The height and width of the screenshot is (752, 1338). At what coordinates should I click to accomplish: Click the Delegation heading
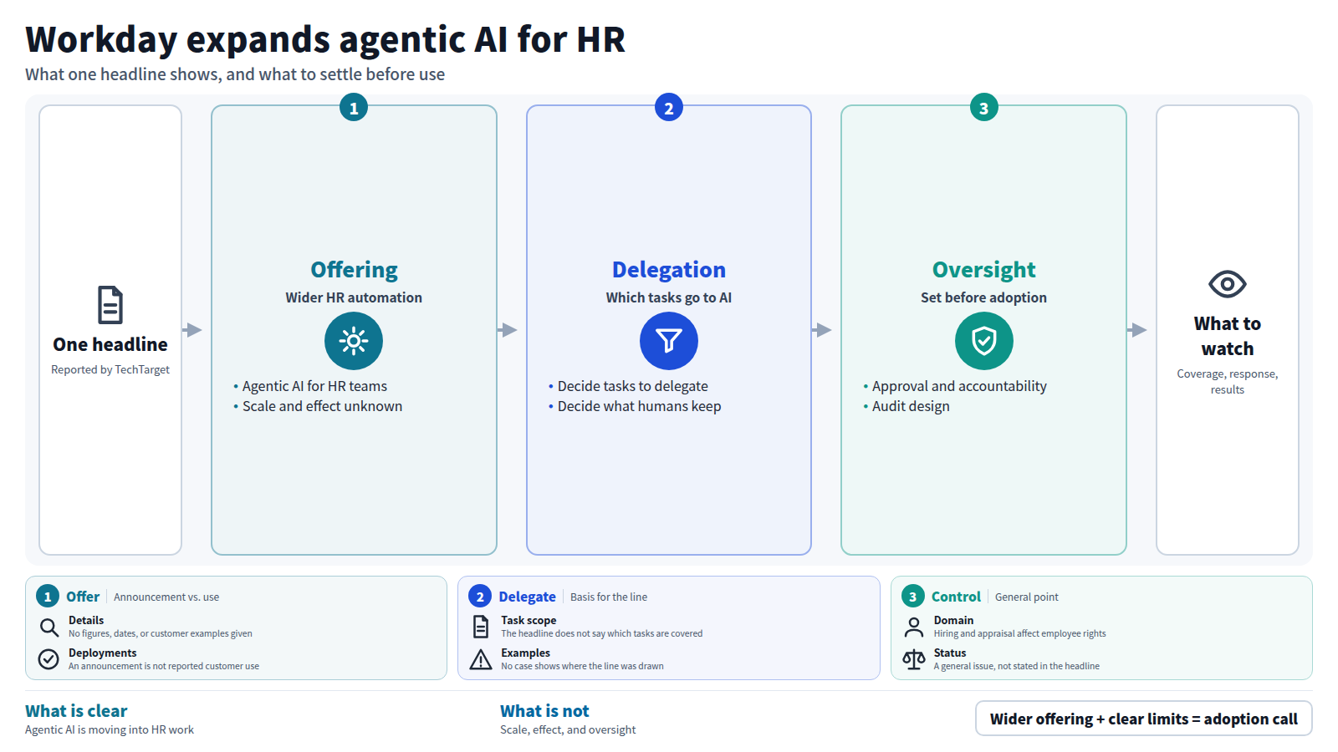click(x=669, y=270)
